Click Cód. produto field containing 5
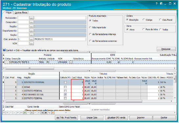Screen dimensions: 179x123 click(x=23, y=39)
